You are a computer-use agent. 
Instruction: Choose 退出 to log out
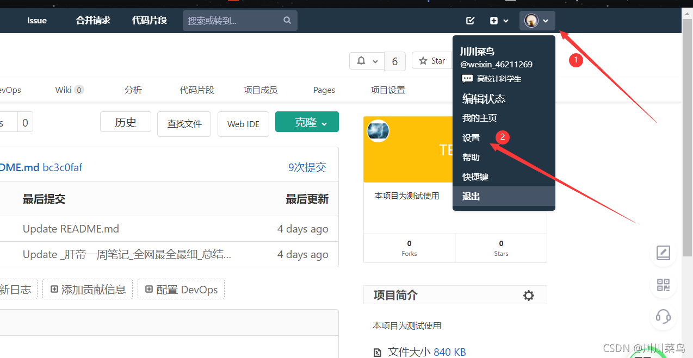(471, 196)
